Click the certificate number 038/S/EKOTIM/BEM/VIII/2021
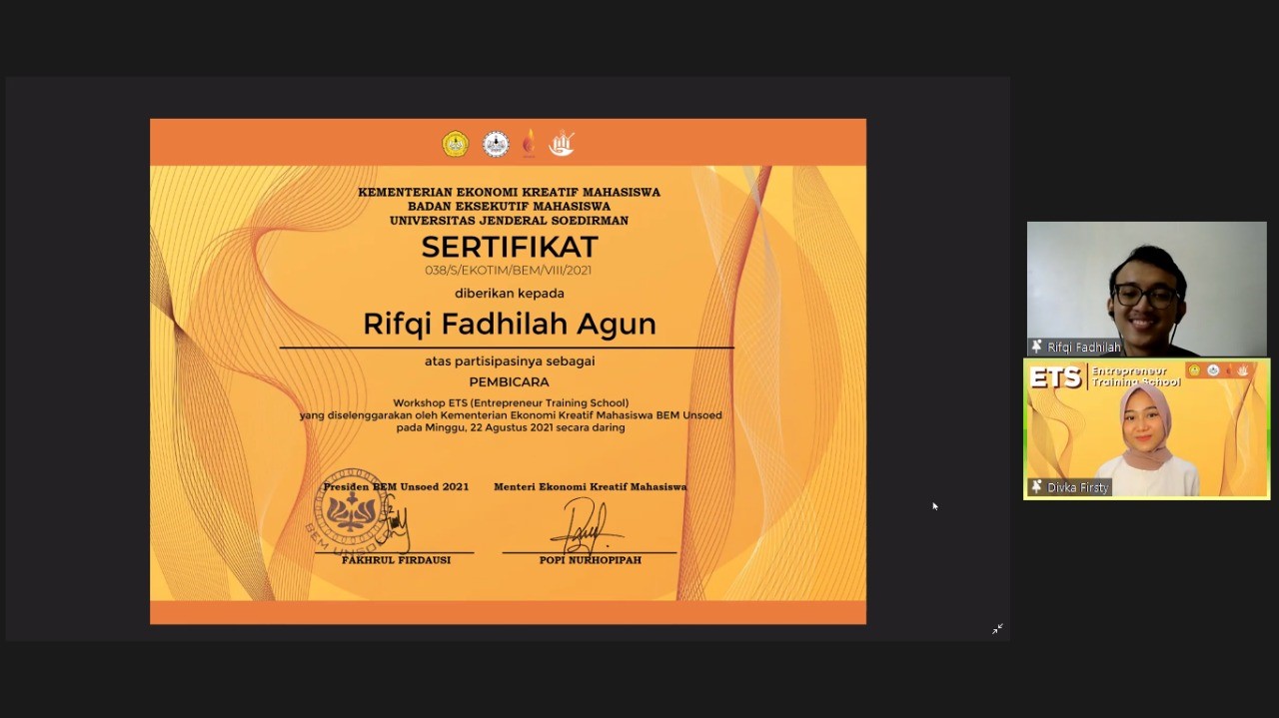 pyautogui.click(x=509, y=271)
